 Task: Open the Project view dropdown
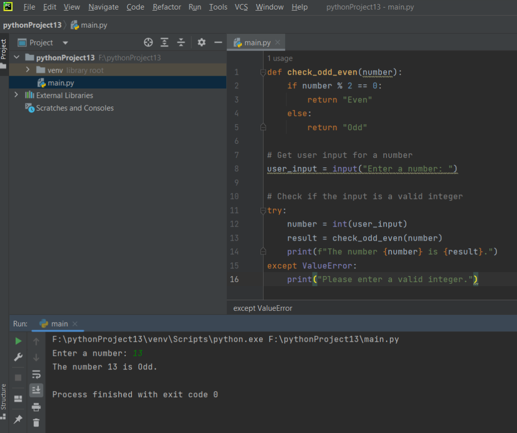[65, 43]
